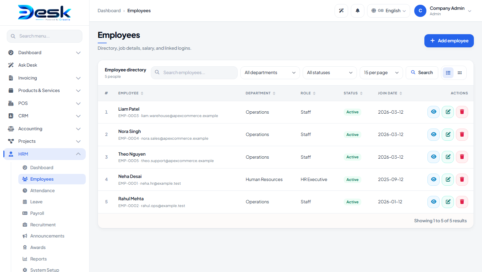
Task: Edit Theo Nguyen's employee record
Action: pyautogui.click(x=448, y=157)
